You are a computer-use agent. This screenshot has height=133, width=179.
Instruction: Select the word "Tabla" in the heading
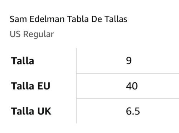click(x=78, y=19)
